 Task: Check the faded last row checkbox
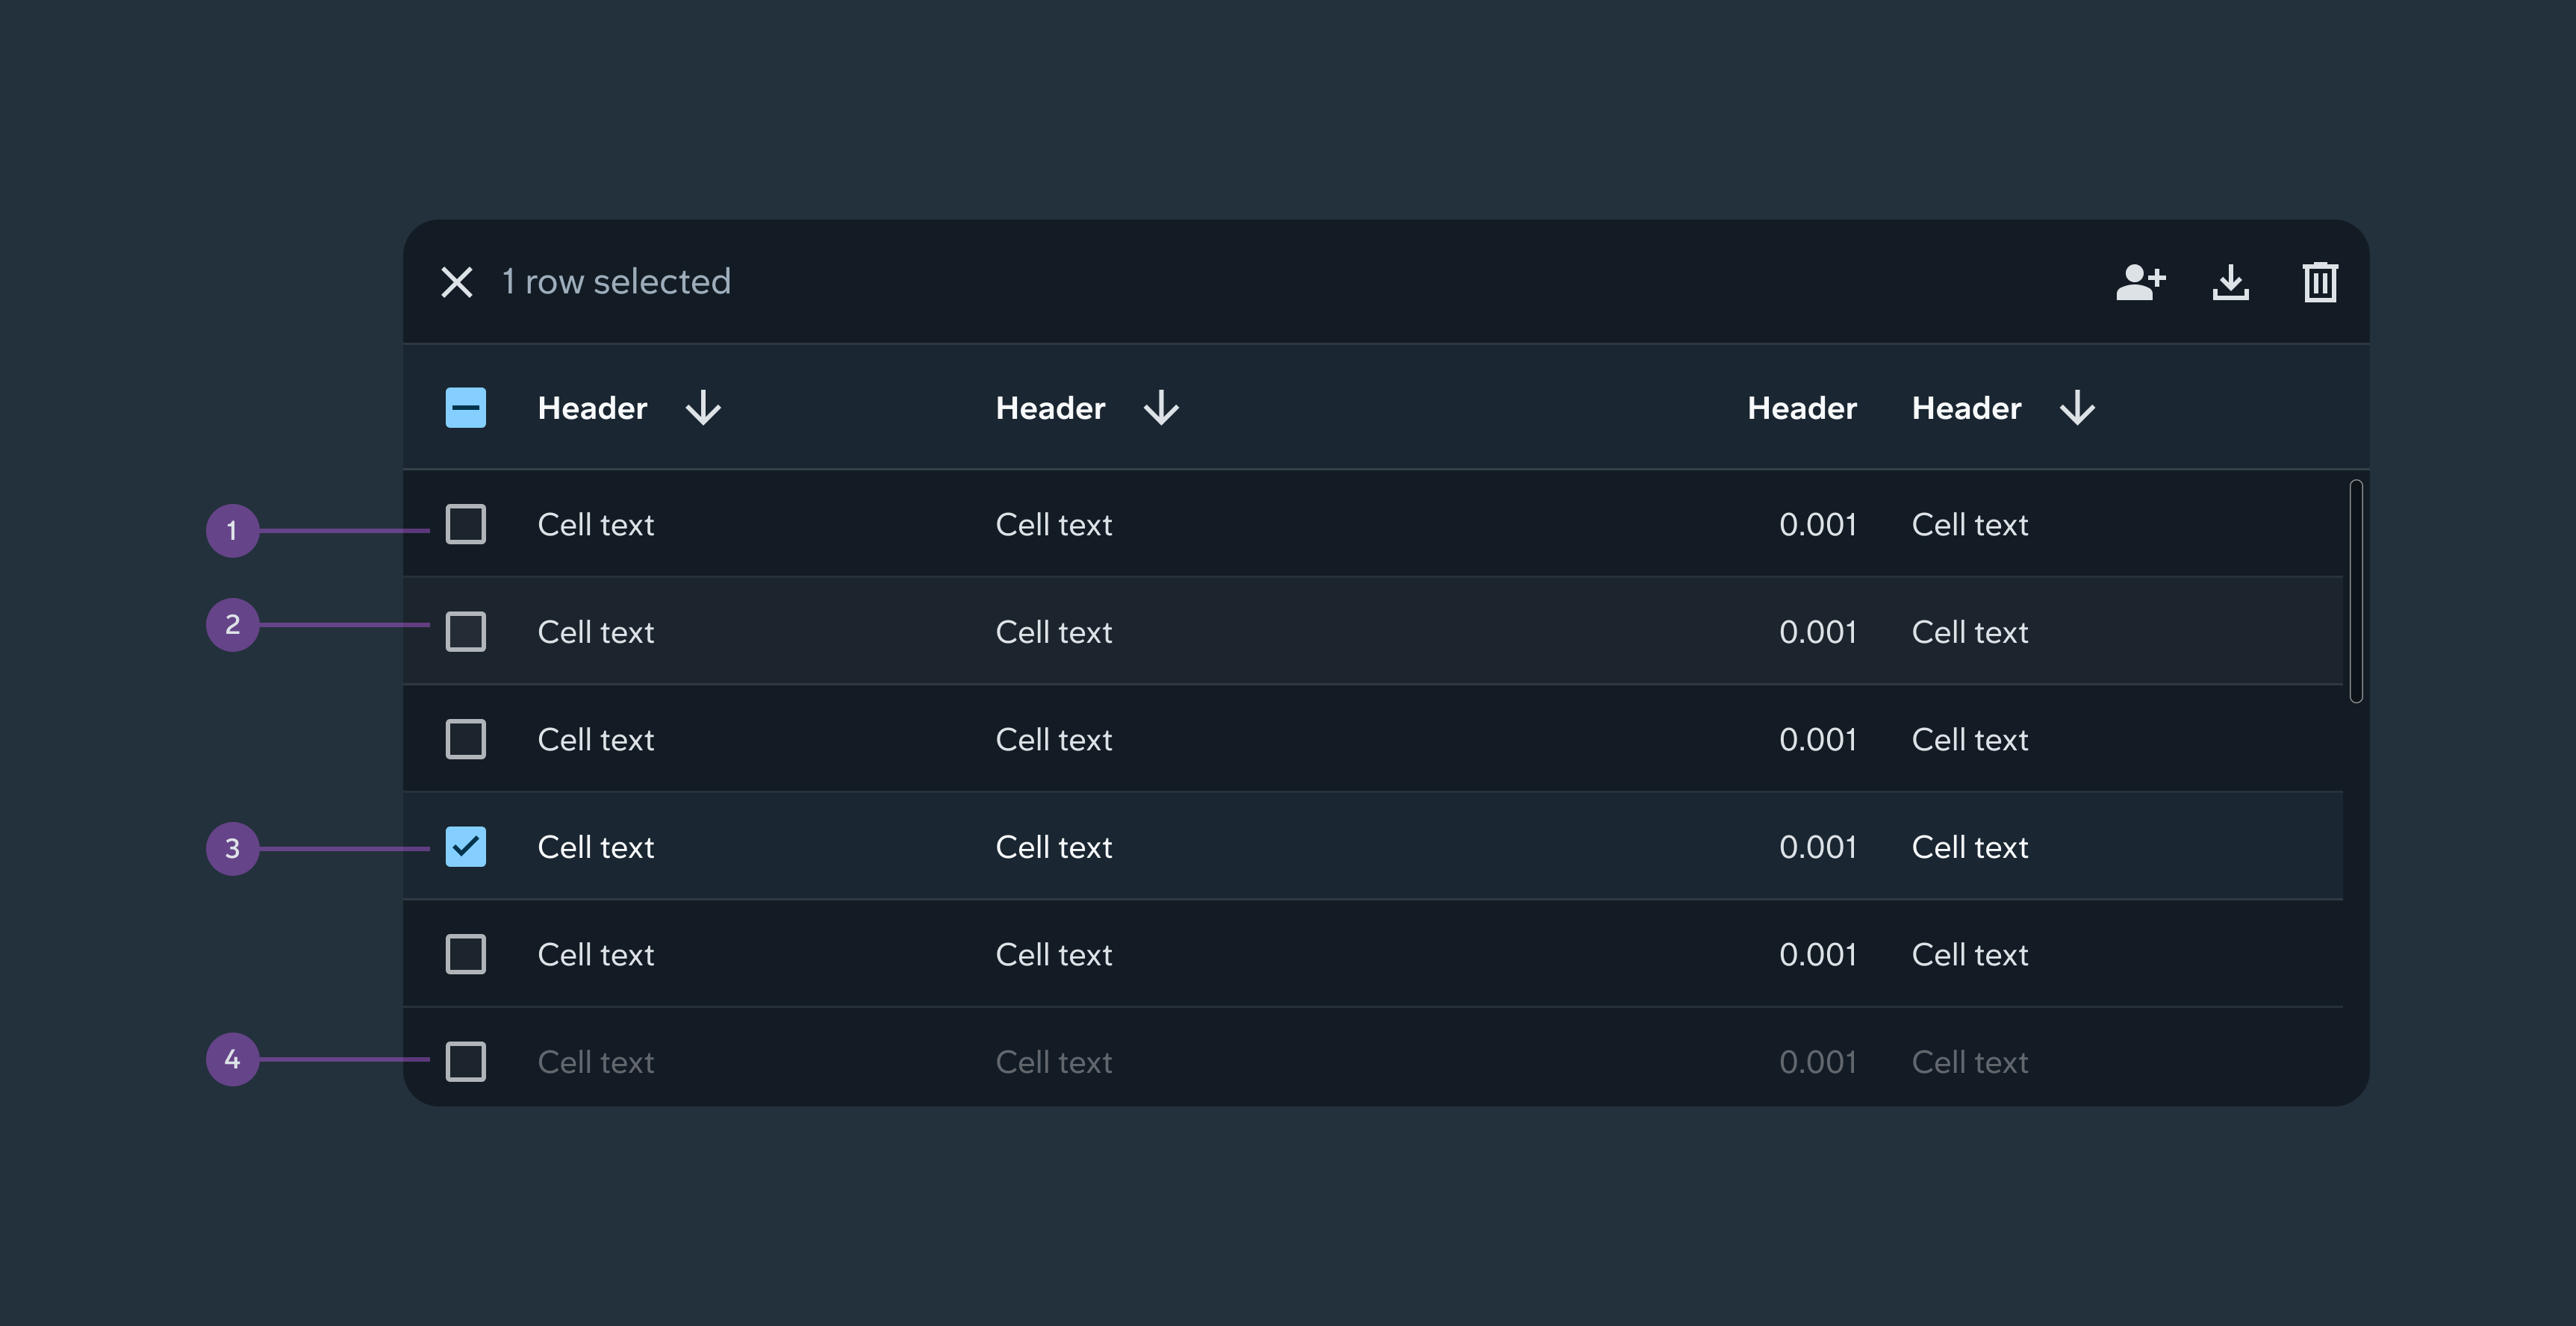466,1061
